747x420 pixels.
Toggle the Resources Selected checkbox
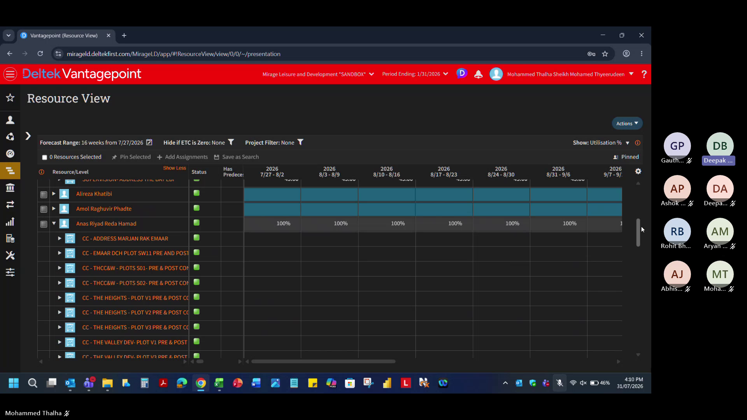coord(44,157)
